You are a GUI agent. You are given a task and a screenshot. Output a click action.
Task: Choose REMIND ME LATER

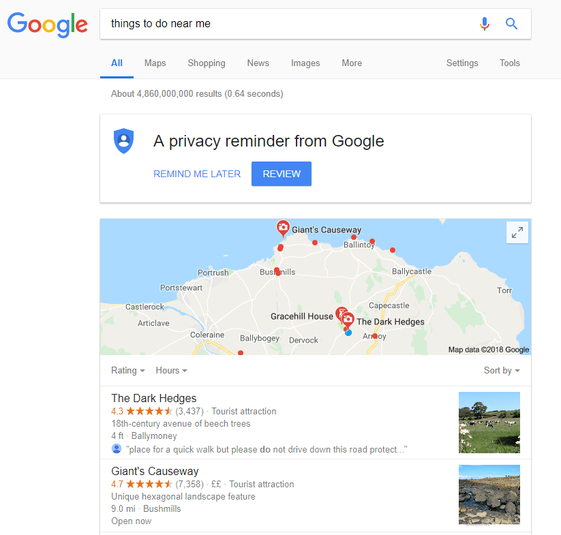pos(197,174)
